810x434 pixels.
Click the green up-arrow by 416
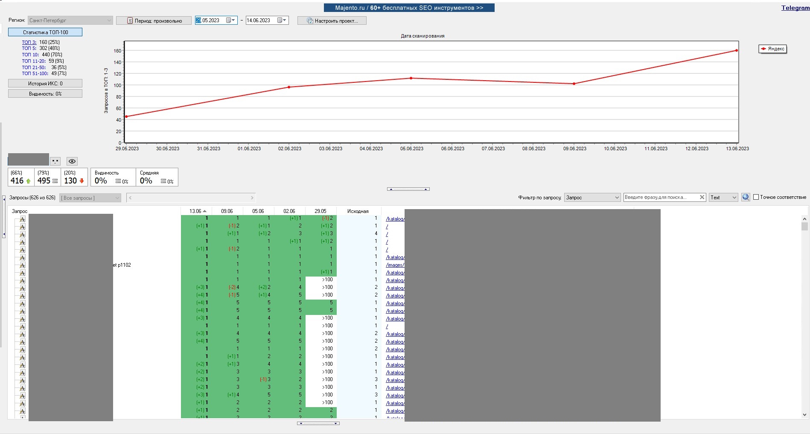point(29,181)
